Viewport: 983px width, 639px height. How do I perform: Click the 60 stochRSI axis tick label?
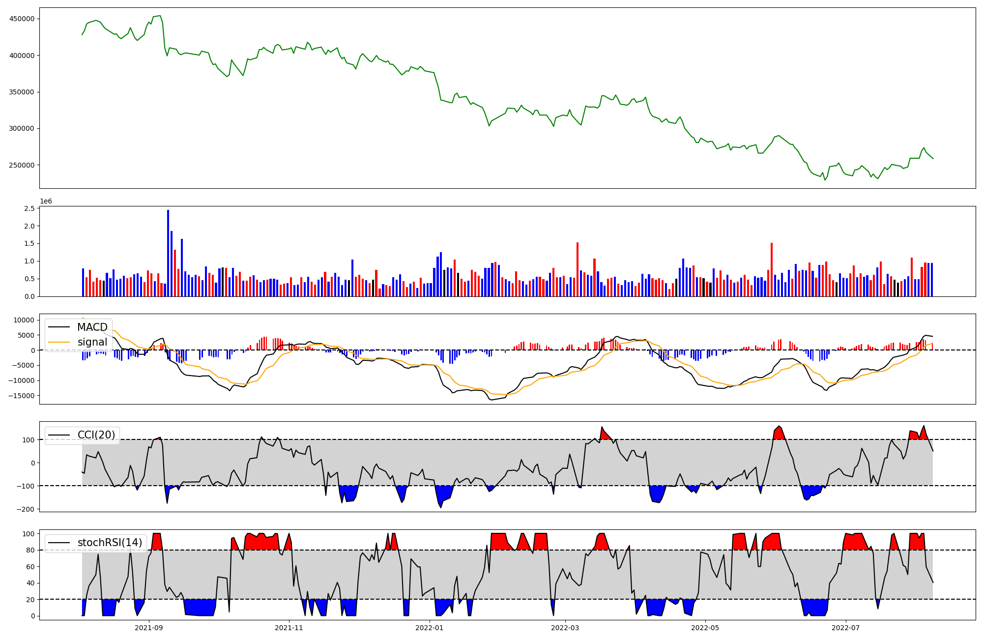coord(30,567)
